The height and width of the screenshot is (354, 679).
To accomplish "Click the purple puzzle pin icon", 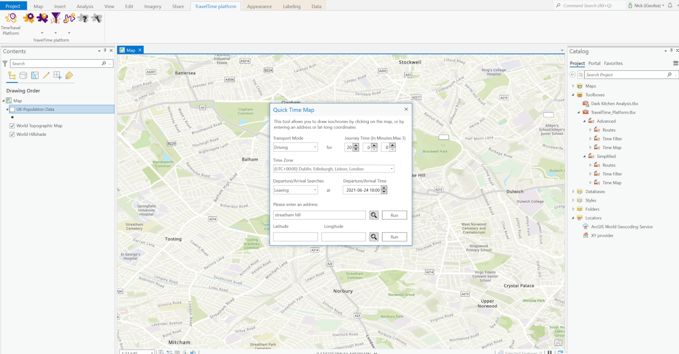I will [x=42, y=18].
